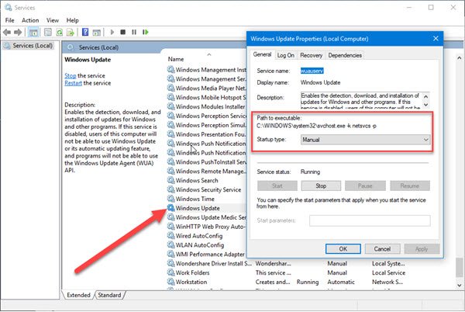Select the Windows Media Player Network row

pyautogui.click(x=207, y=88)
